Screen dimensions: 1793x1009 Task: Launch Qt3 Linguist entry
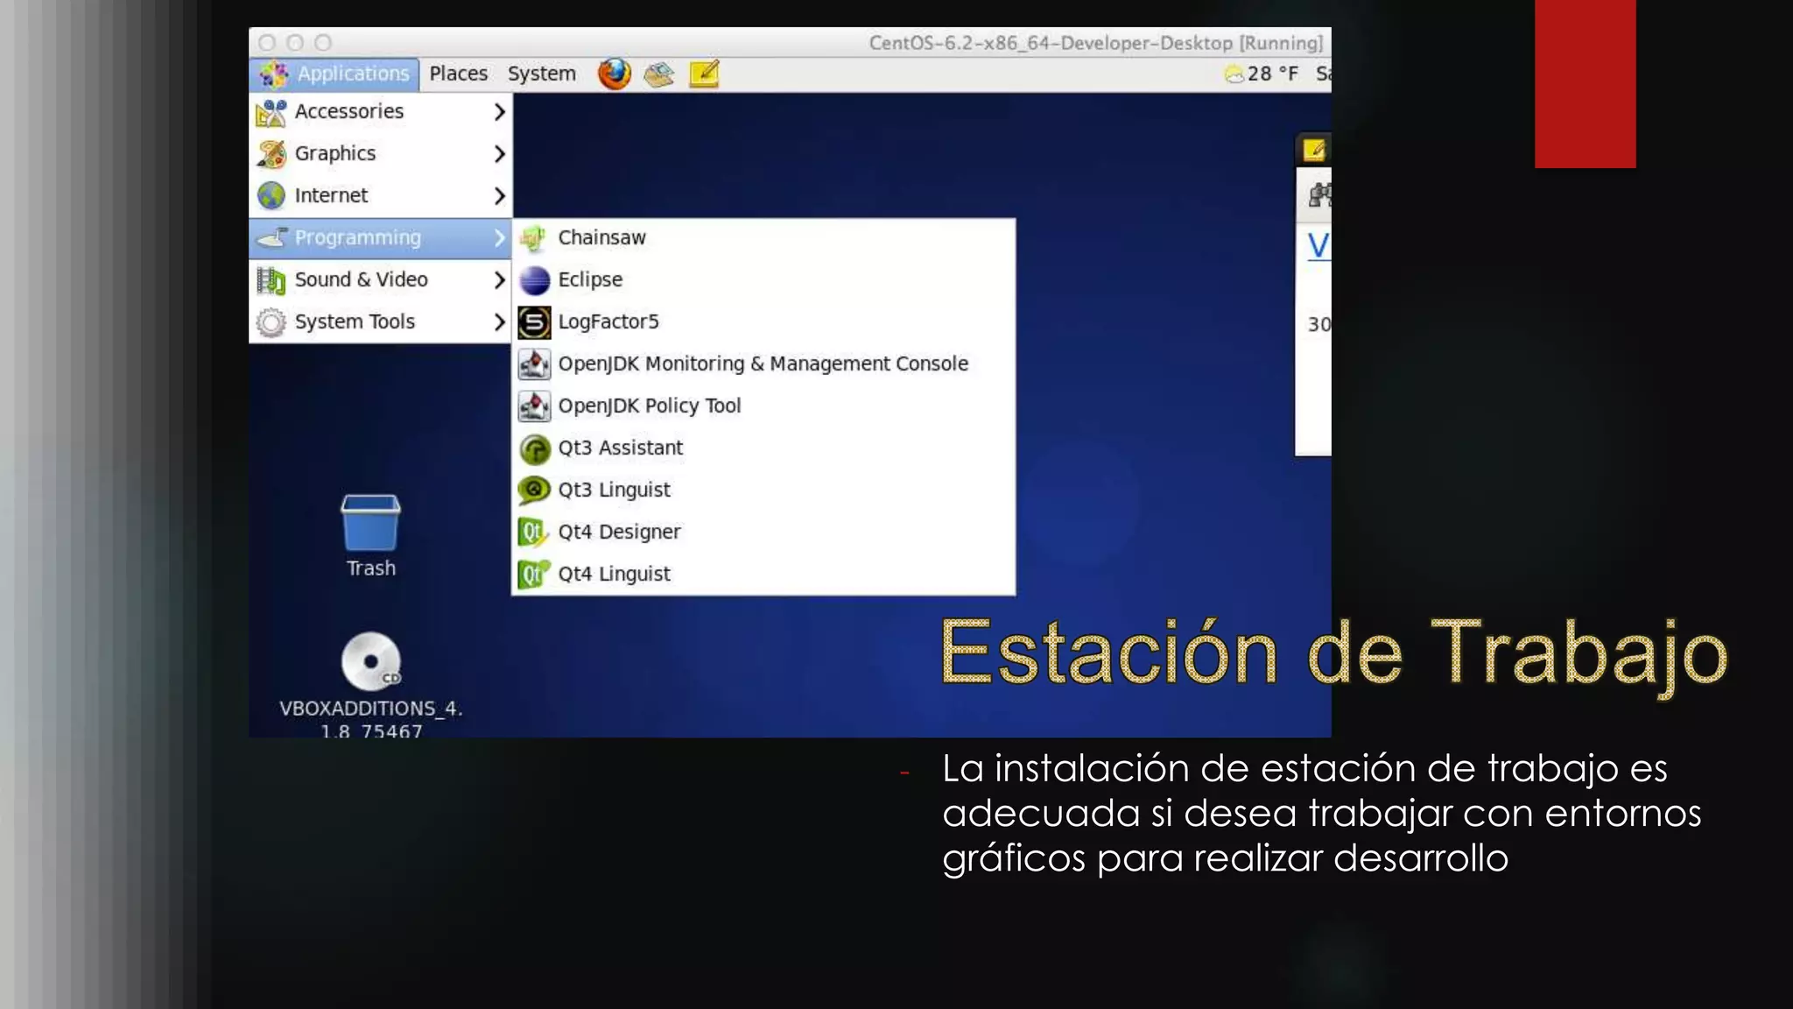(763, 490)
